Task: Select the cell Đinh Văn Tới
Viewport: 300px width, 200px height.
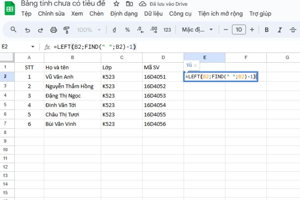Action: pyautogui.click(x=72, y=105)
